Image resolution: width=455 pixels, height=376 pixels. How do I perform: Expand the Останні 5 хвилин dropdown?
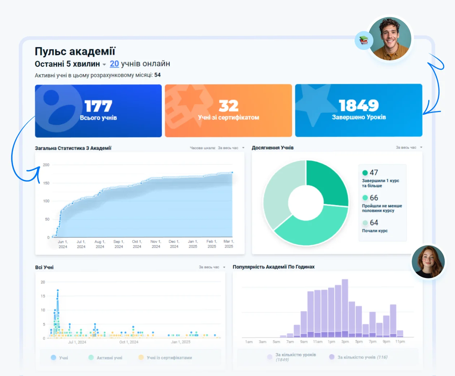[104, 64]
